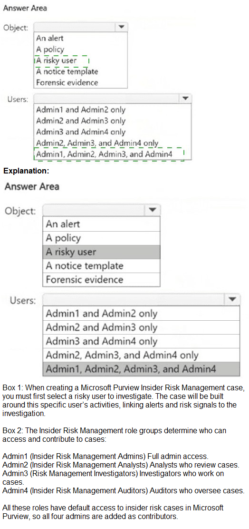
Task: Click 'An alert' in explanation Object list
Action: pyautogui.click(x=101, y=224)
